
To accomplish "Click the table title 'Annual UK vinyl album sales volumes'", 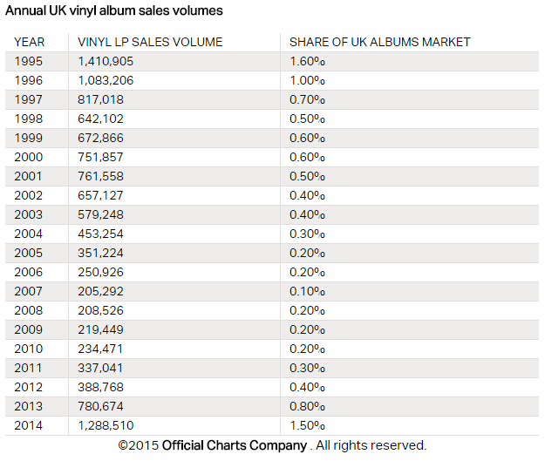I will click(x=113, y=11).
